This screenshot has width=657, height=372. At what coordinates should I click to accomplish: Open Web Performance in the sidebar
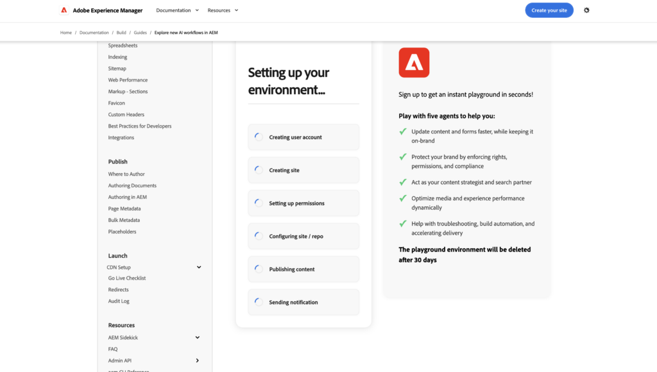(128, 80)
